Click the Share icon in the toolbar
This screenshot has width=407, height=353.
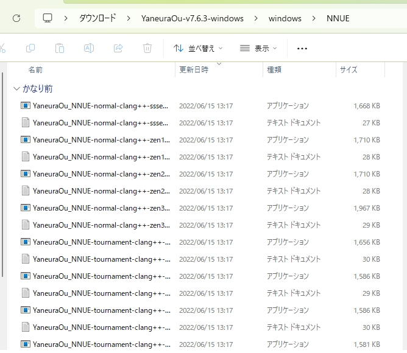pyautogui.click(x=118, y=48)
